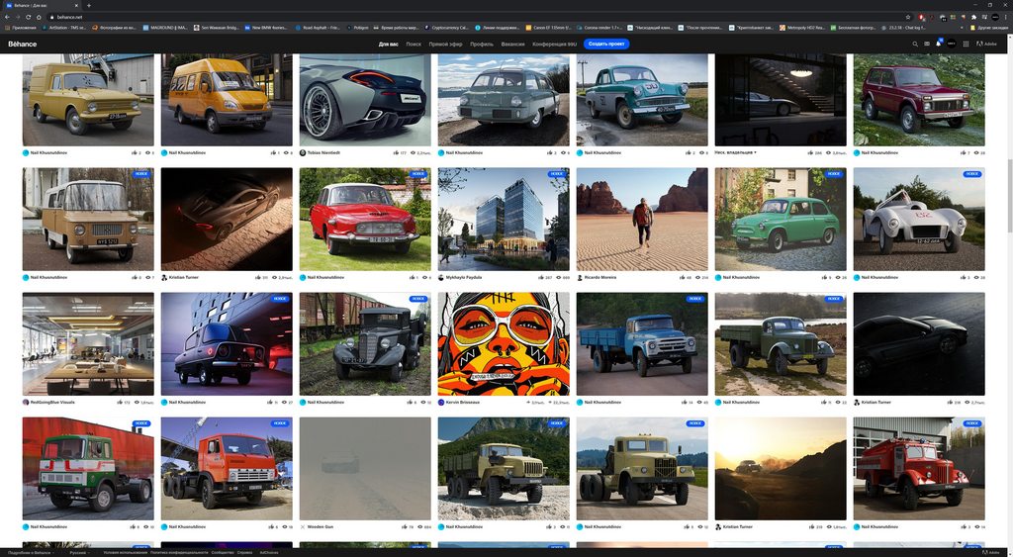
Task: Open the man walking in desert project
Action: 641,219
